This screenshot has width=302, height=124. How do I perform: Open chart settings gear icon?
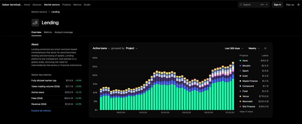265,48
